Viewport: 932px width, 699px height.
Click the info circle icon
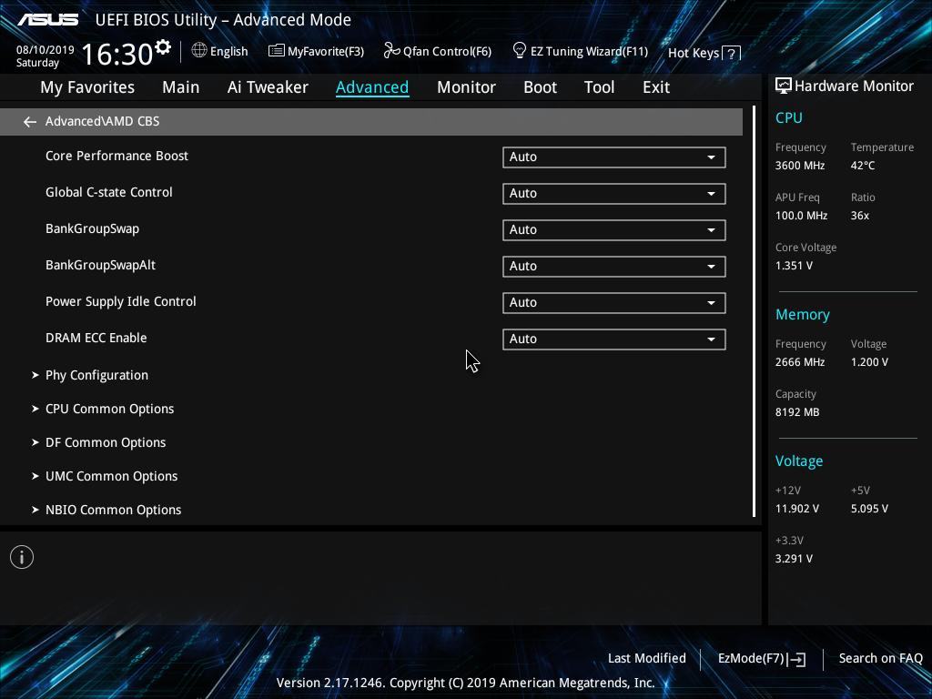tap(22, 557)
